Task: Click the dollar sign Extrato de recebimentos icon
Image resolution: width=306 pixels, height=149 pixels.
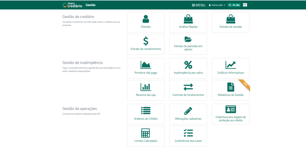Action: [x=146, y=41]
